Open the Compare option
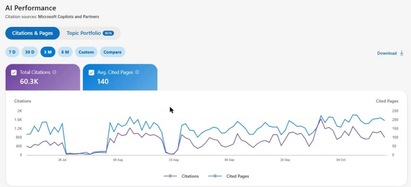This screenshot has height=187, width=411. (x=113, y=52)
